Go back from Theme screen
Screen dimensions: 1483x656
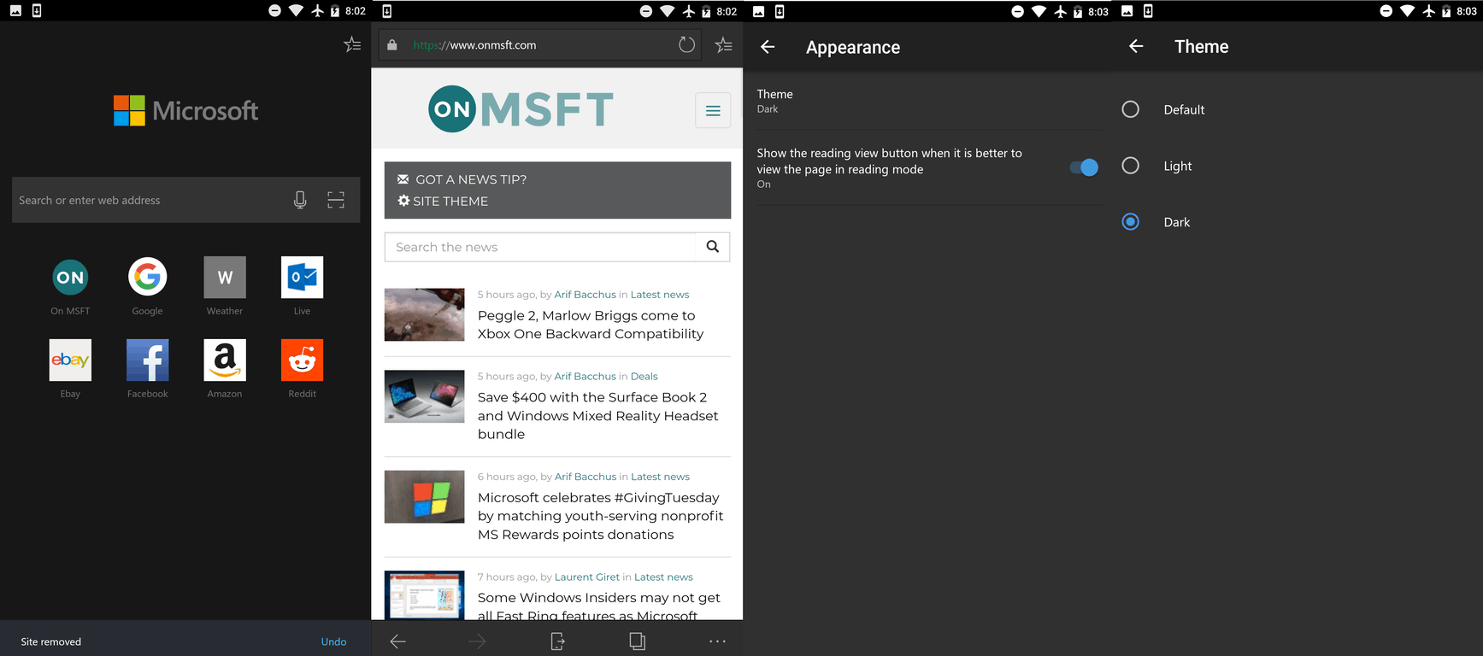(x=1136, y=46)
